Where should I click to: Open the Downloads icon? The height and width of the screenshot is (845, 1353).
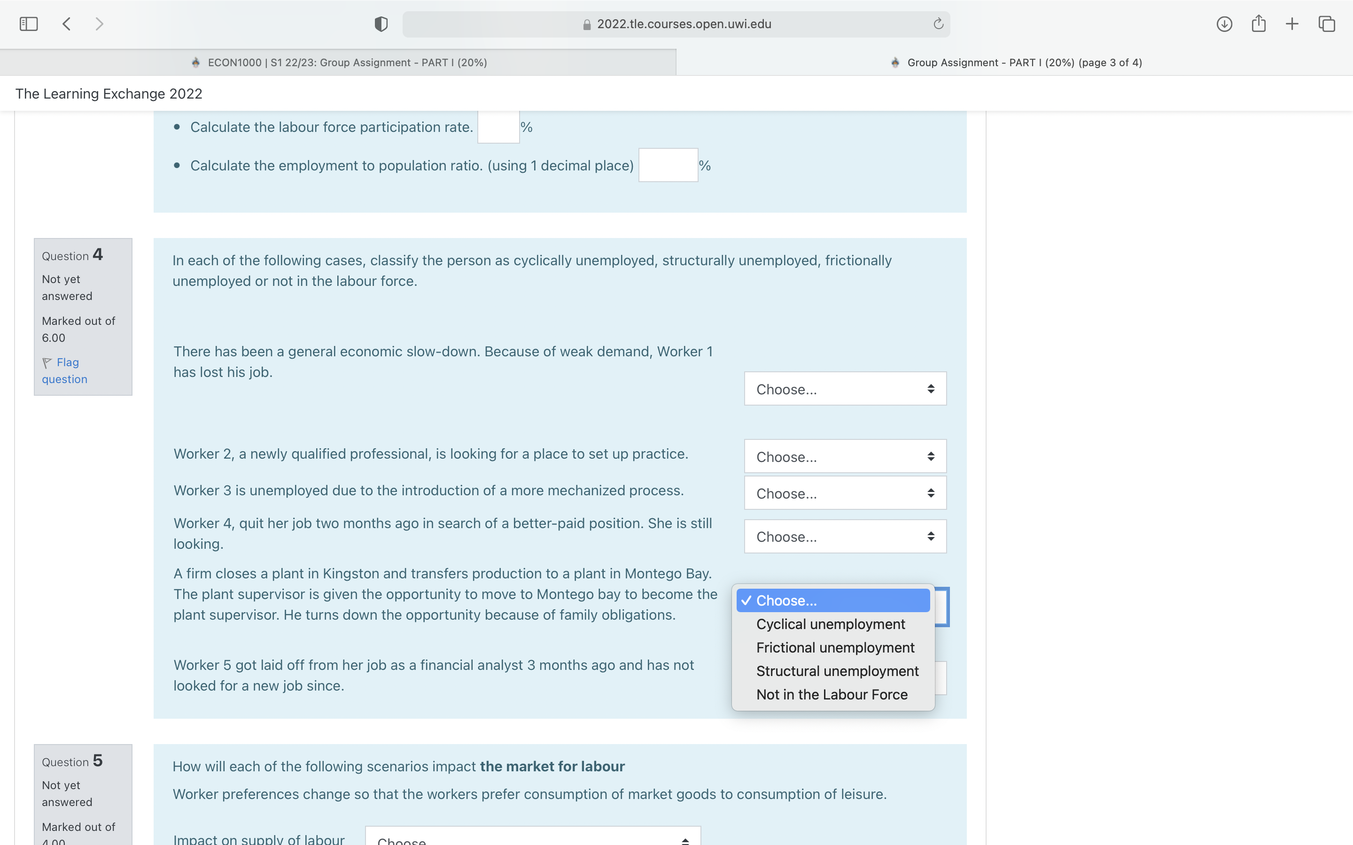[1224, 23]
